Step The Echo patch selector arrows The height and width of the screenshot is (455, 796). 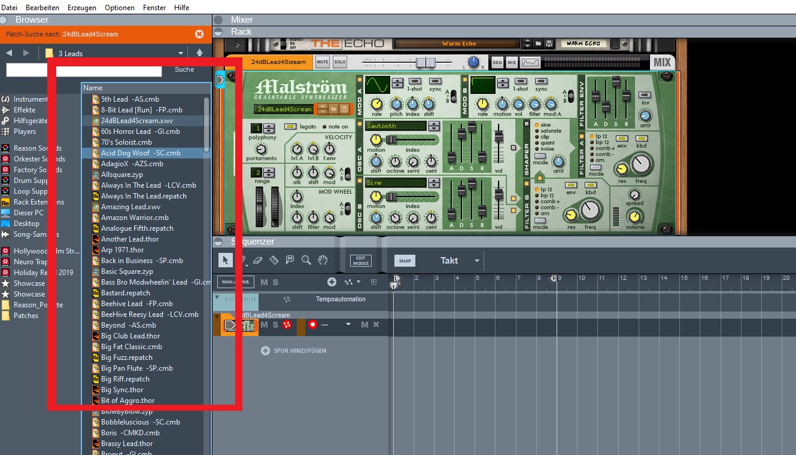tap(527, 44)
